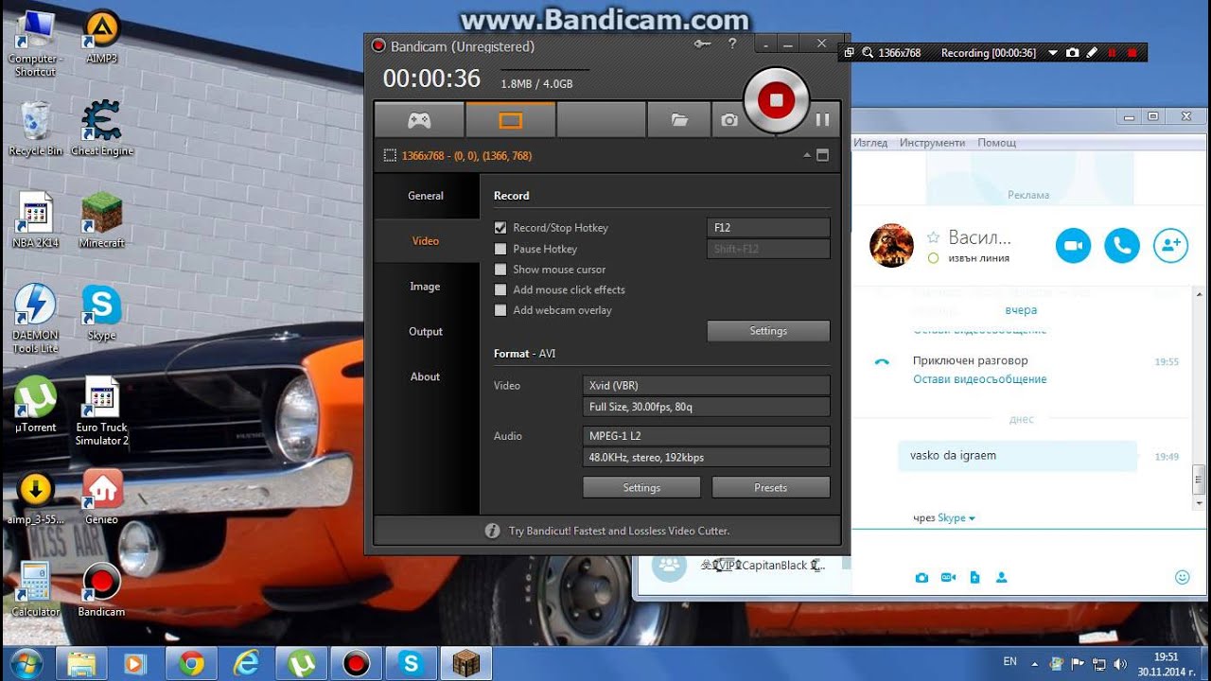Image resolution: width=1211 pixels, height=681 pixels.
Task: Collapse Bandicam panel with the small up arrow
Action: click(807, 155)
